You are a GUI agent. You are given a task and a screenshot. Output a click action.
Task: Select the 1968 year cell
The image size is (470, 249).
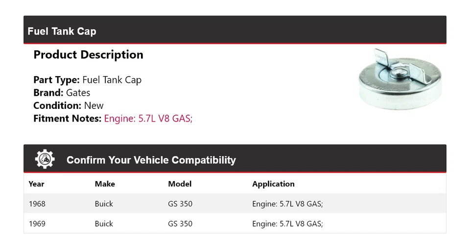pyautogui.click(x=37, y=204)
